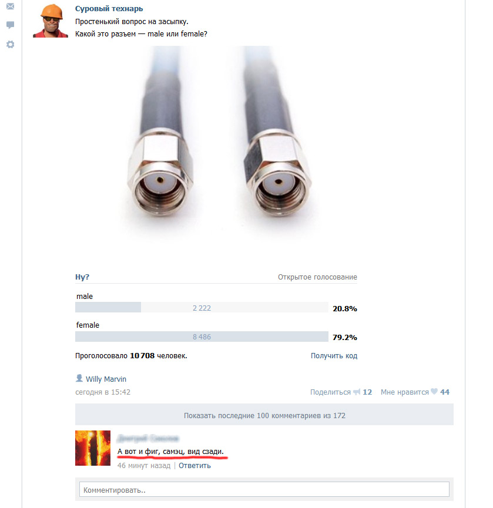Vote for the male poll bar
This screenshot has width=493, height=508.
tap(202, 308)
